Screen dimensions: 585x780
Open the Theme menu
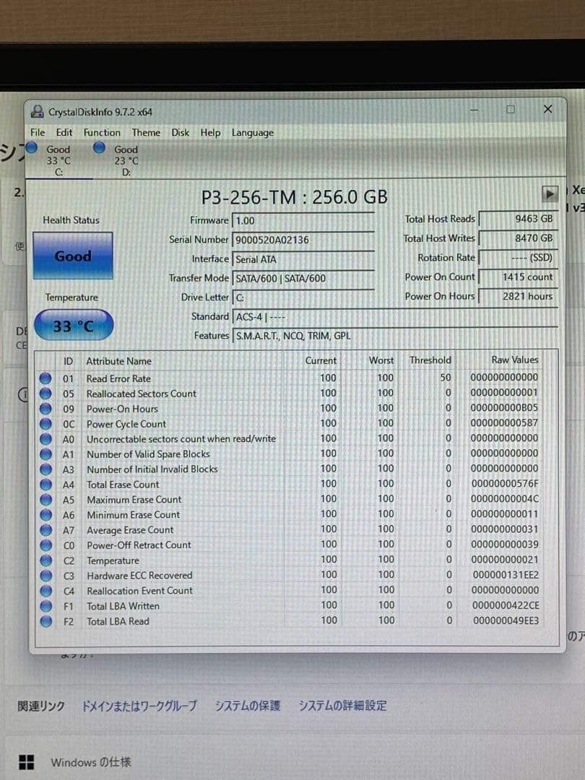point(146,132)
